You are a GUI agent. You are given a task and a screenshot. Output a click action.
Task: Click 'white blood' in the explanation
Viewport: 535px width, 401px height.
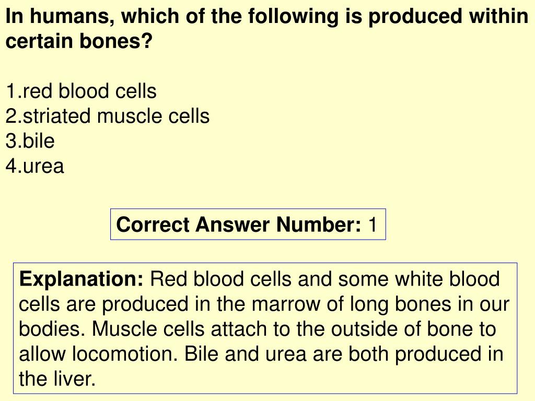(447, 279)
